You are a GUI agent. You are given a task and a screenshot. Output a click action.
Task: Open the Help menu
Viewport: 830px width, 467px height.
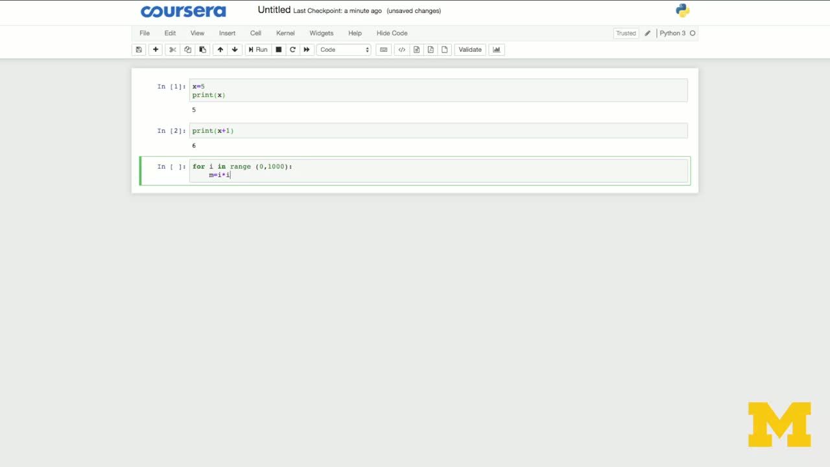pos(355,33)
